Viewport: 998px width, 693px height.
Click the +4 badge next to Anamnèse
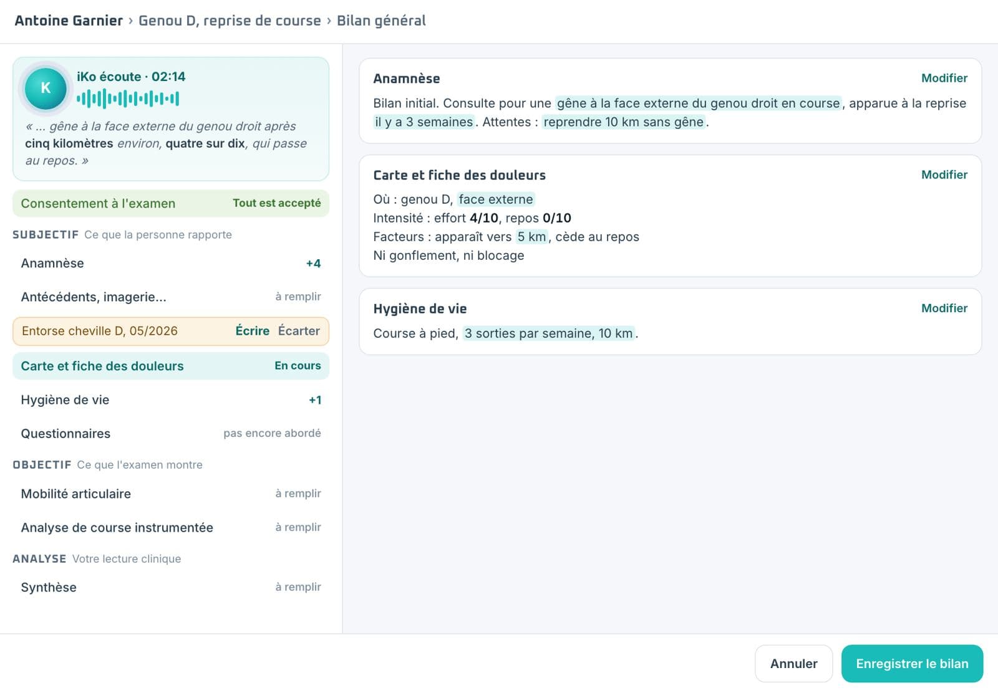click(313, 264)
